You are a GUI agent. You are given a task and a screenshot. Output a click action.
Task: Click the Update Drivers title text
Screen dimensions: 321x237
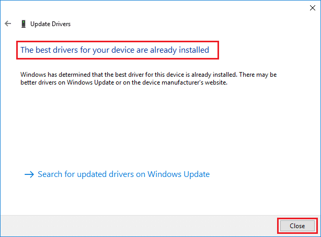click(x=50, y=23)
